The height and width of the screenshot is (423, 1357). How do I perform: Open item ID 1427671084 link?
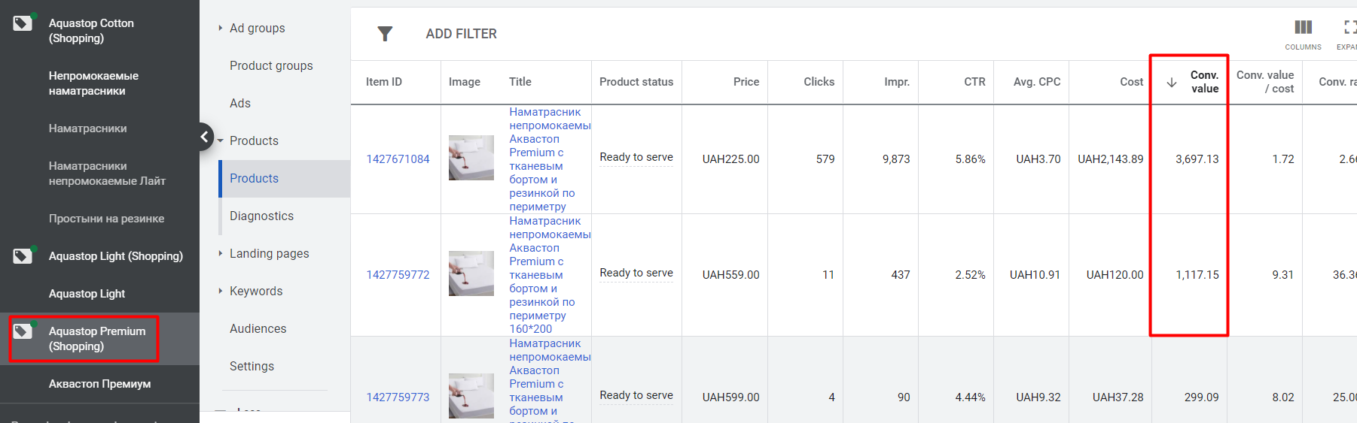point(398,159)
